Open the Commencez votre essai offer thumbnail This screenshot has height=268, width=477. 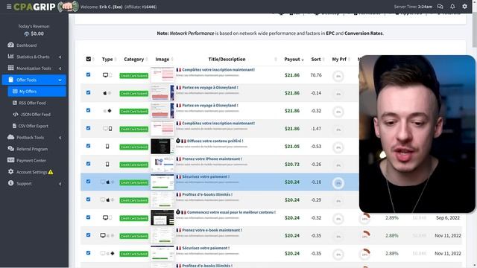point(162,217)
